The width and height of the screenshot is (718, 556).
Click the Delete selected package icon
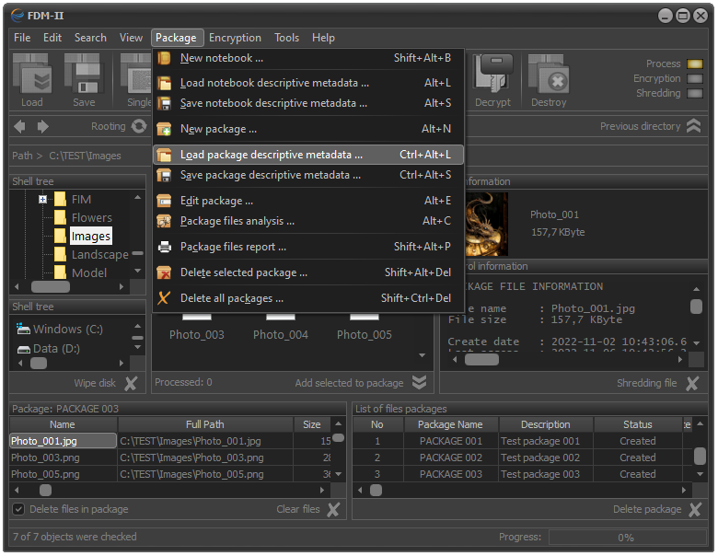click(x=164, y=272)
